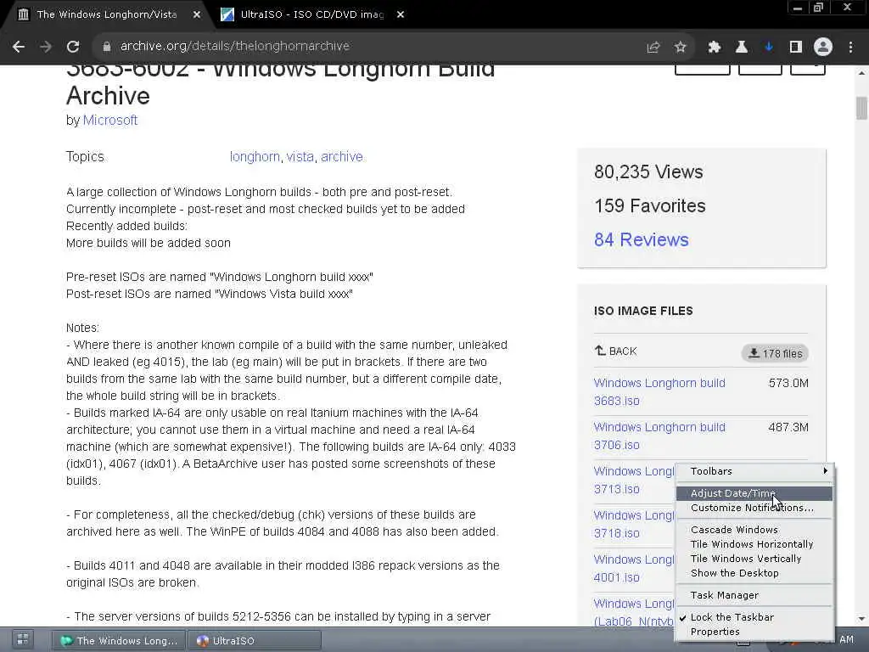Download Windows Longhorn build 3706.iso
This screenshot has height=652, width=869.
point(659,436)
